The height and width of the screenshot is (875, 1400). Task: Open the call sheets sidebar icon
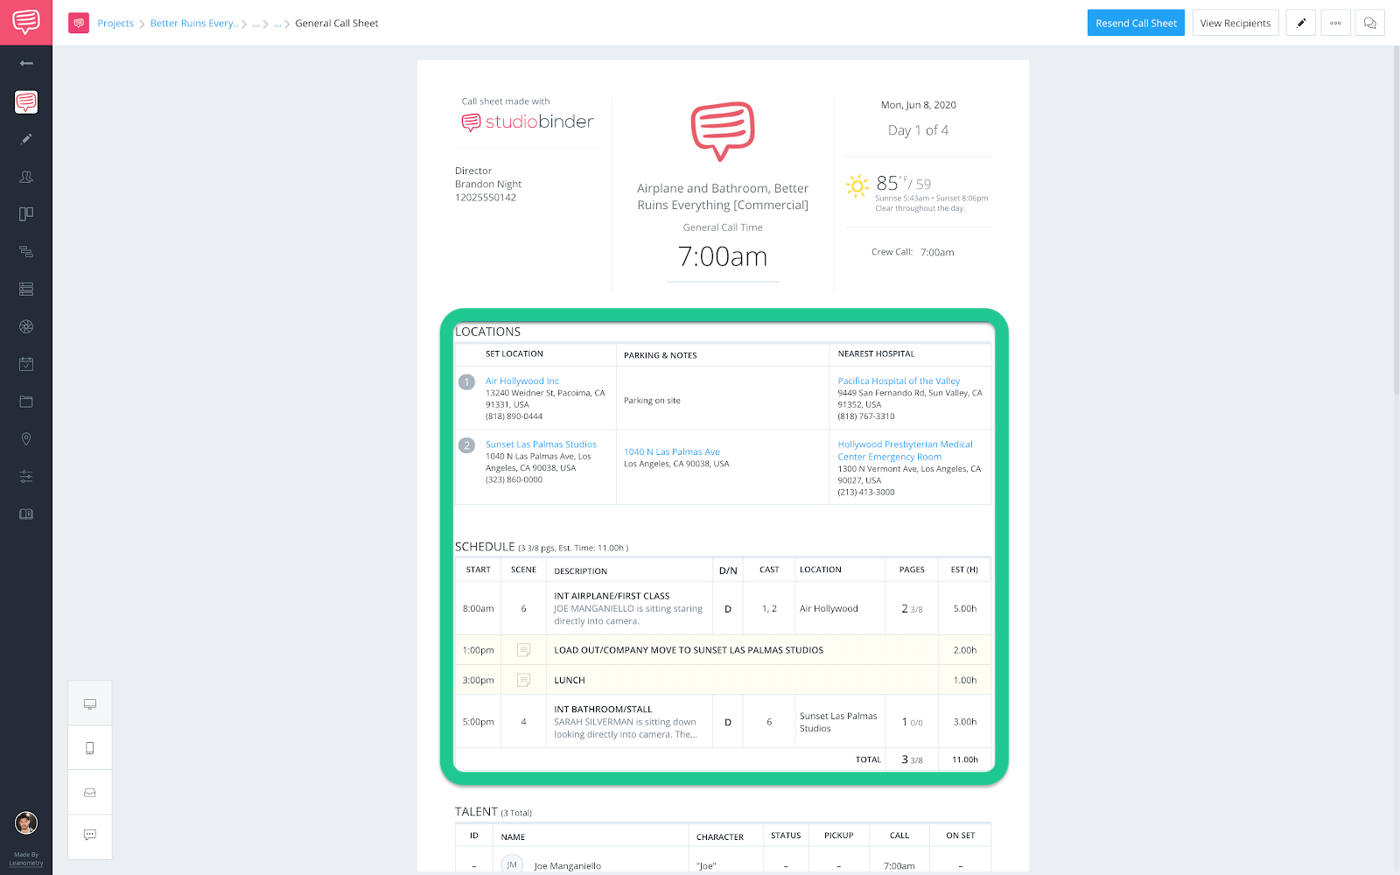click(x=26, y=101)
